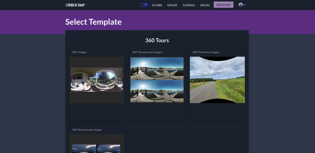Click the user avatar icon
The height and width of the screenshot is (153, 315).
click(x=241, y=5)
